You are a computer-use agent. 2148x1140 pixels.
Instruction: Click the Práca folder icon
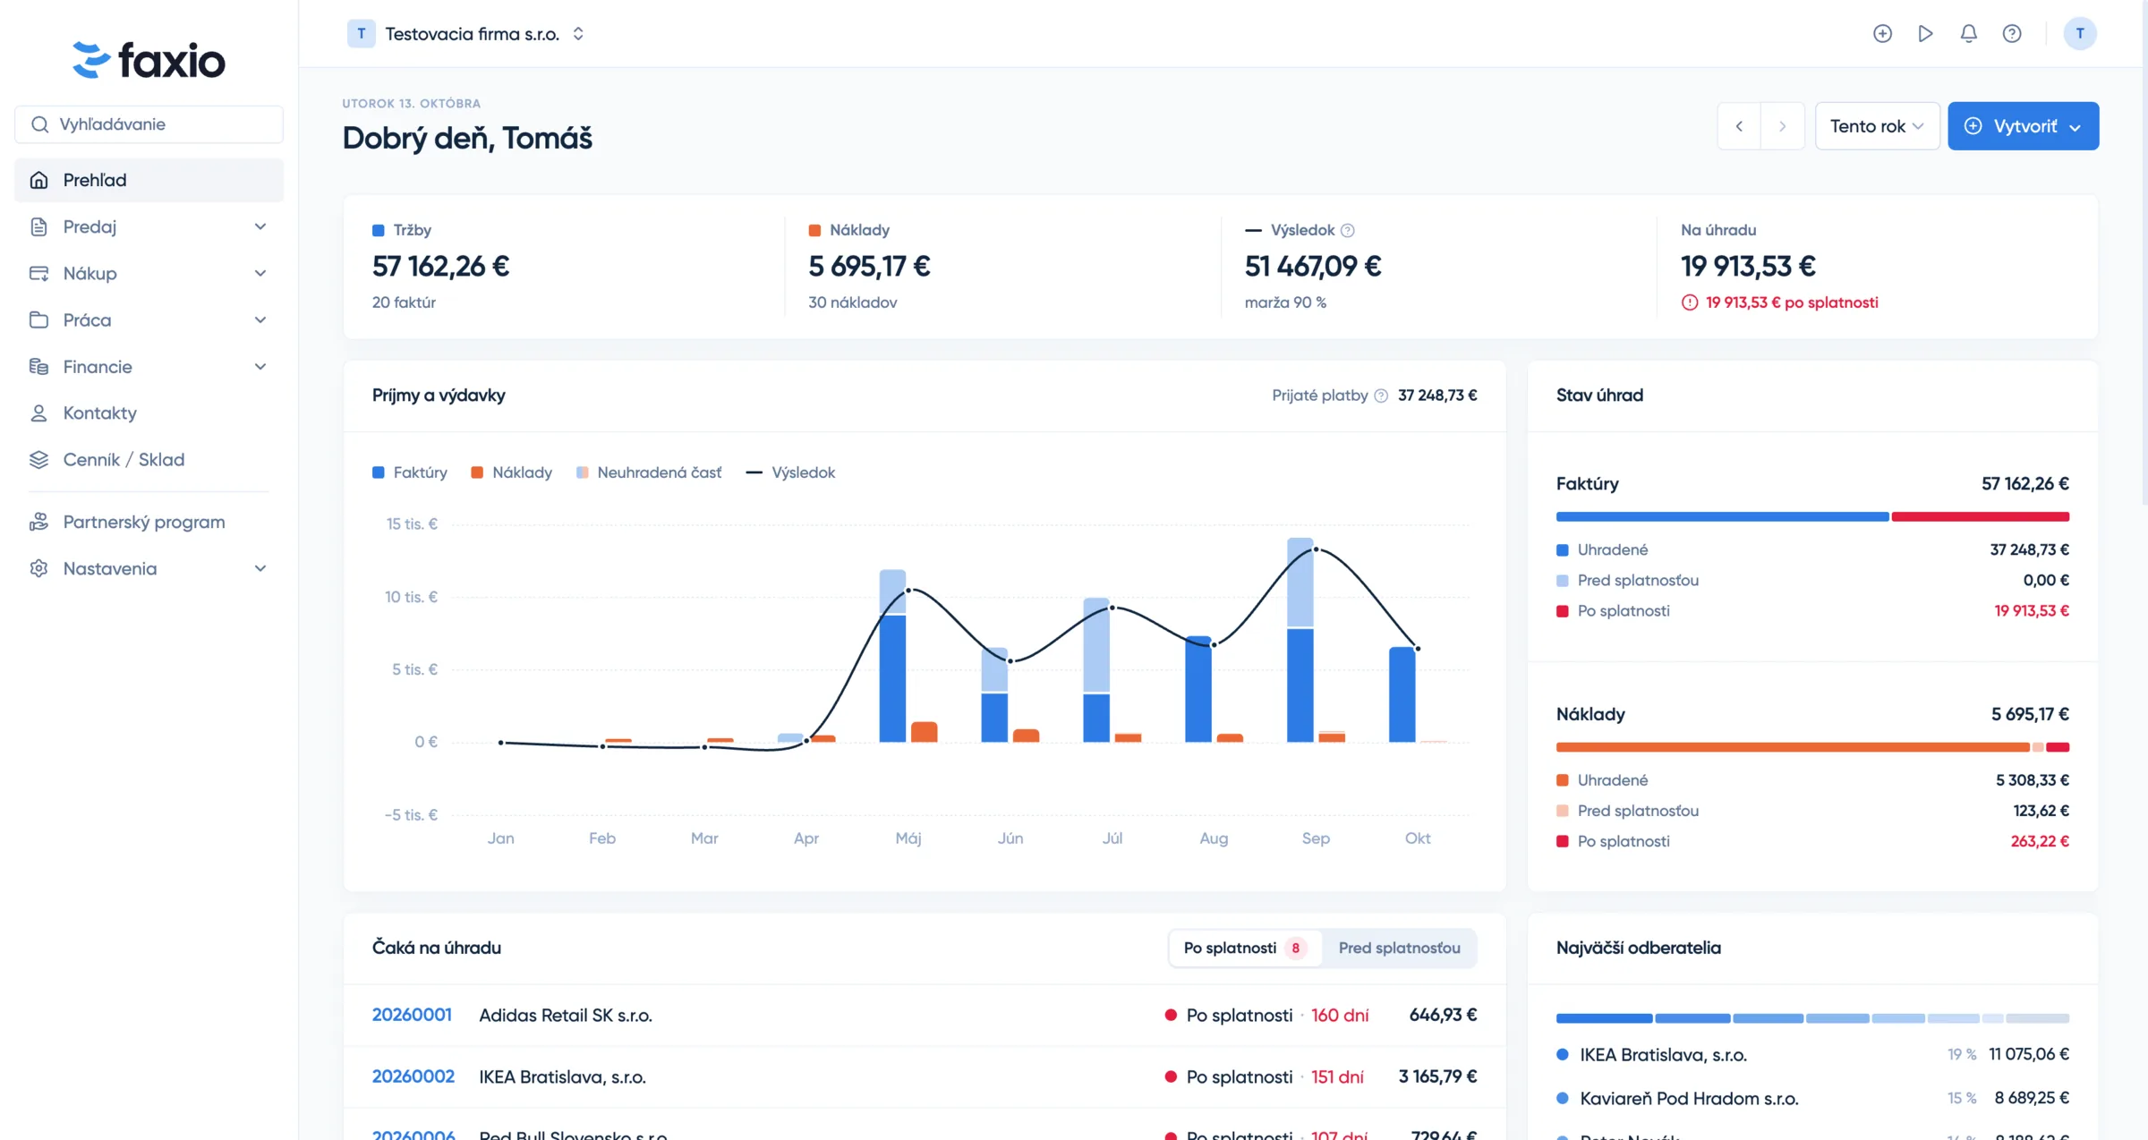(38, 319)
